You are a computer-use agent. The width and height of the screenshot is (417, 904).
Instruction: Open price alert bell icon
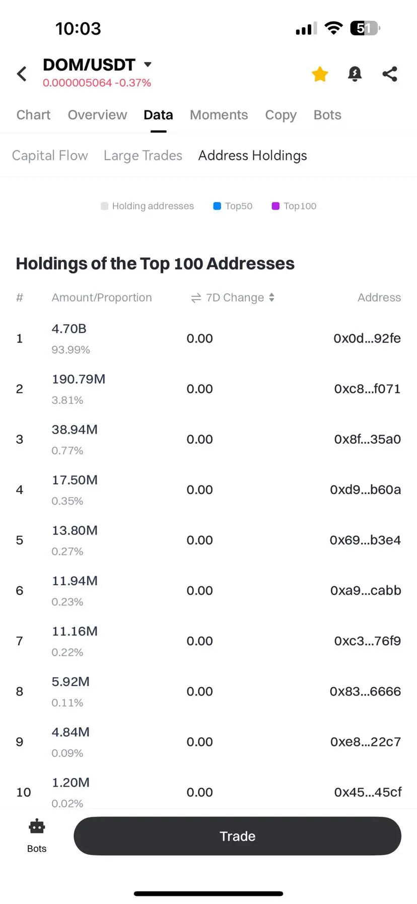[355, 74]
